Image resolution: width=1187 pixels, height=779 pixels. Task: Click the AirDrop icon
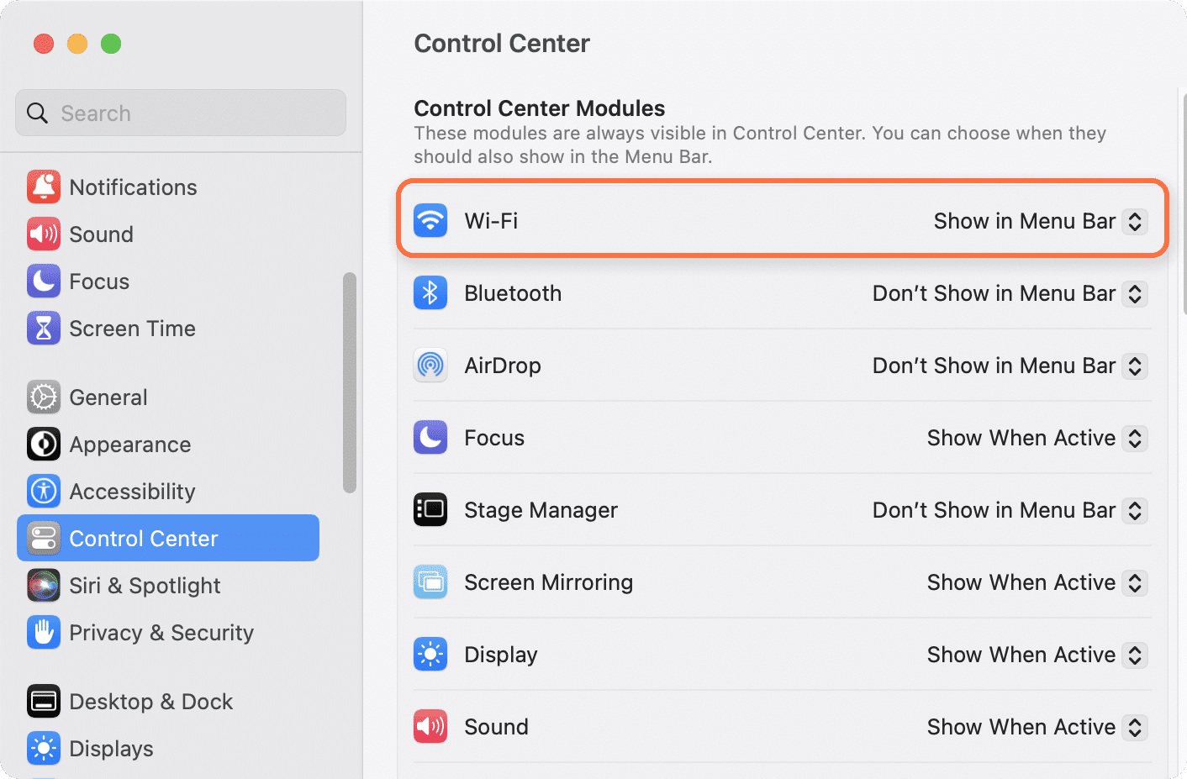(430, 365)
